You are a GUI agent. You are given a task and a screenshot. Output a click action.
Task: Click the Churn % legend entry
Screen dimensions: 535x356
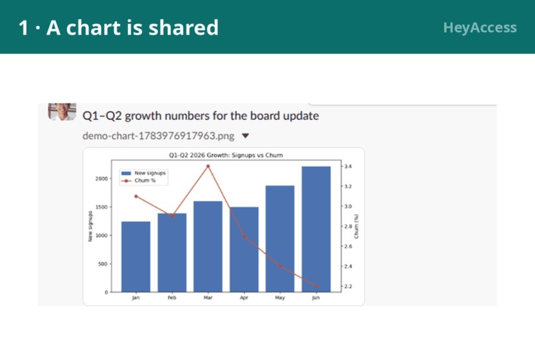coord(139,180)
